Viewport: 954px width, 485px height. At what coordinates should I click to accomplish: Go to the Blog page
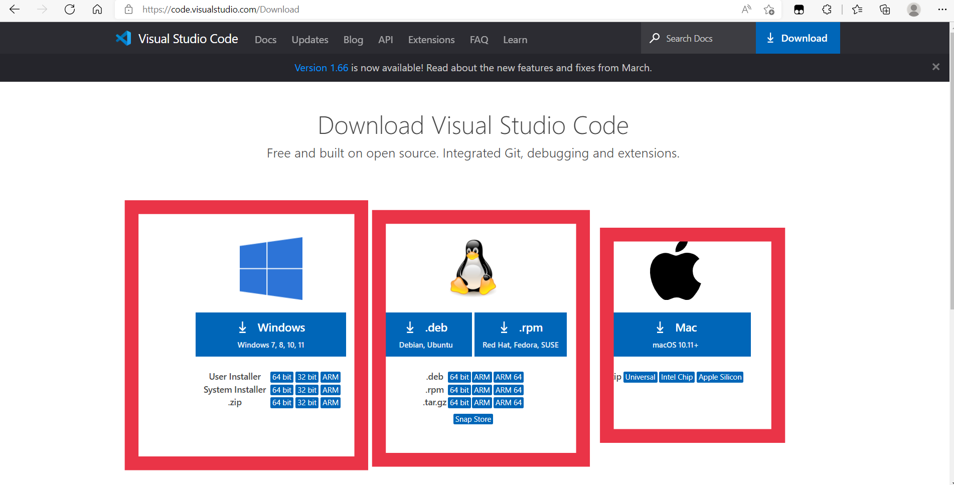pyautogui.click(x=353, y=40)
